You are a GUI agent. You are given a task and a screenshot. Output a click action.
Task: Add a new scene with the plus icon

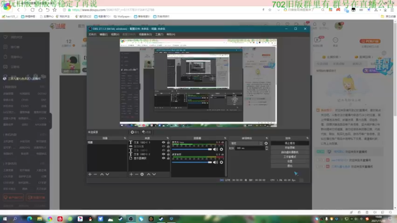pyautogui.click(x=90, y=174)
